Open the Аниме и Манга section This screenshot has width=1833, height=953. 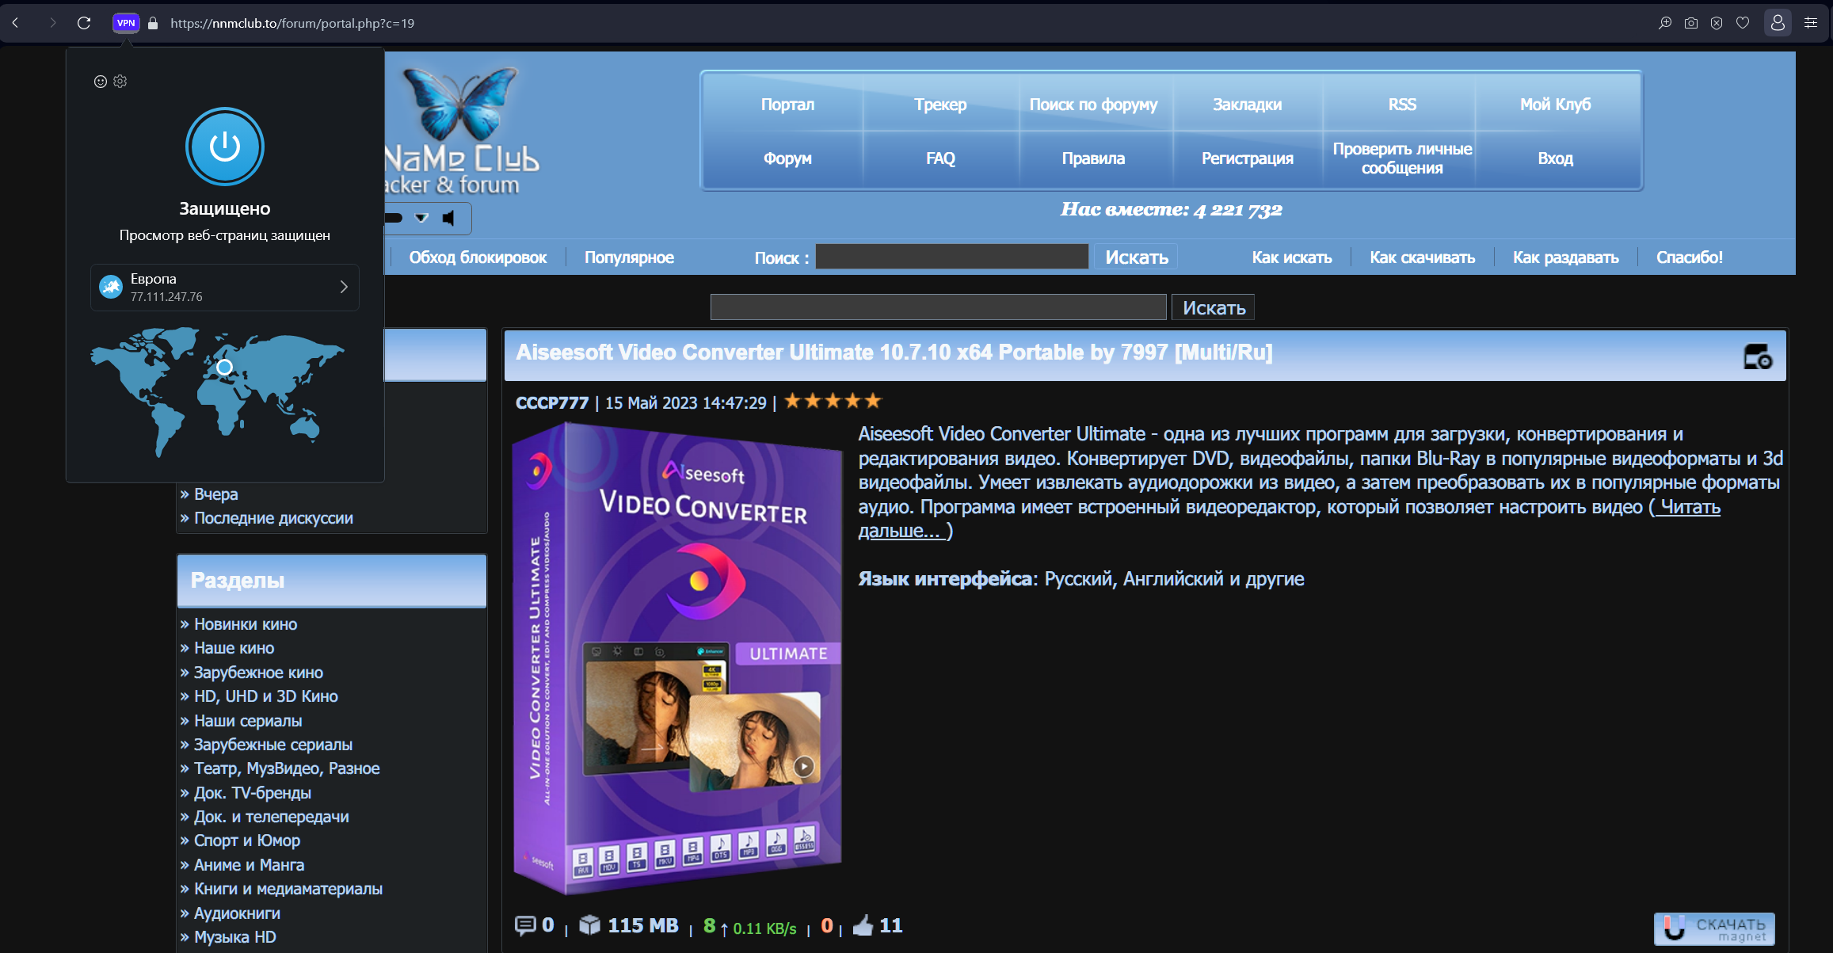(x=249, y=865)
